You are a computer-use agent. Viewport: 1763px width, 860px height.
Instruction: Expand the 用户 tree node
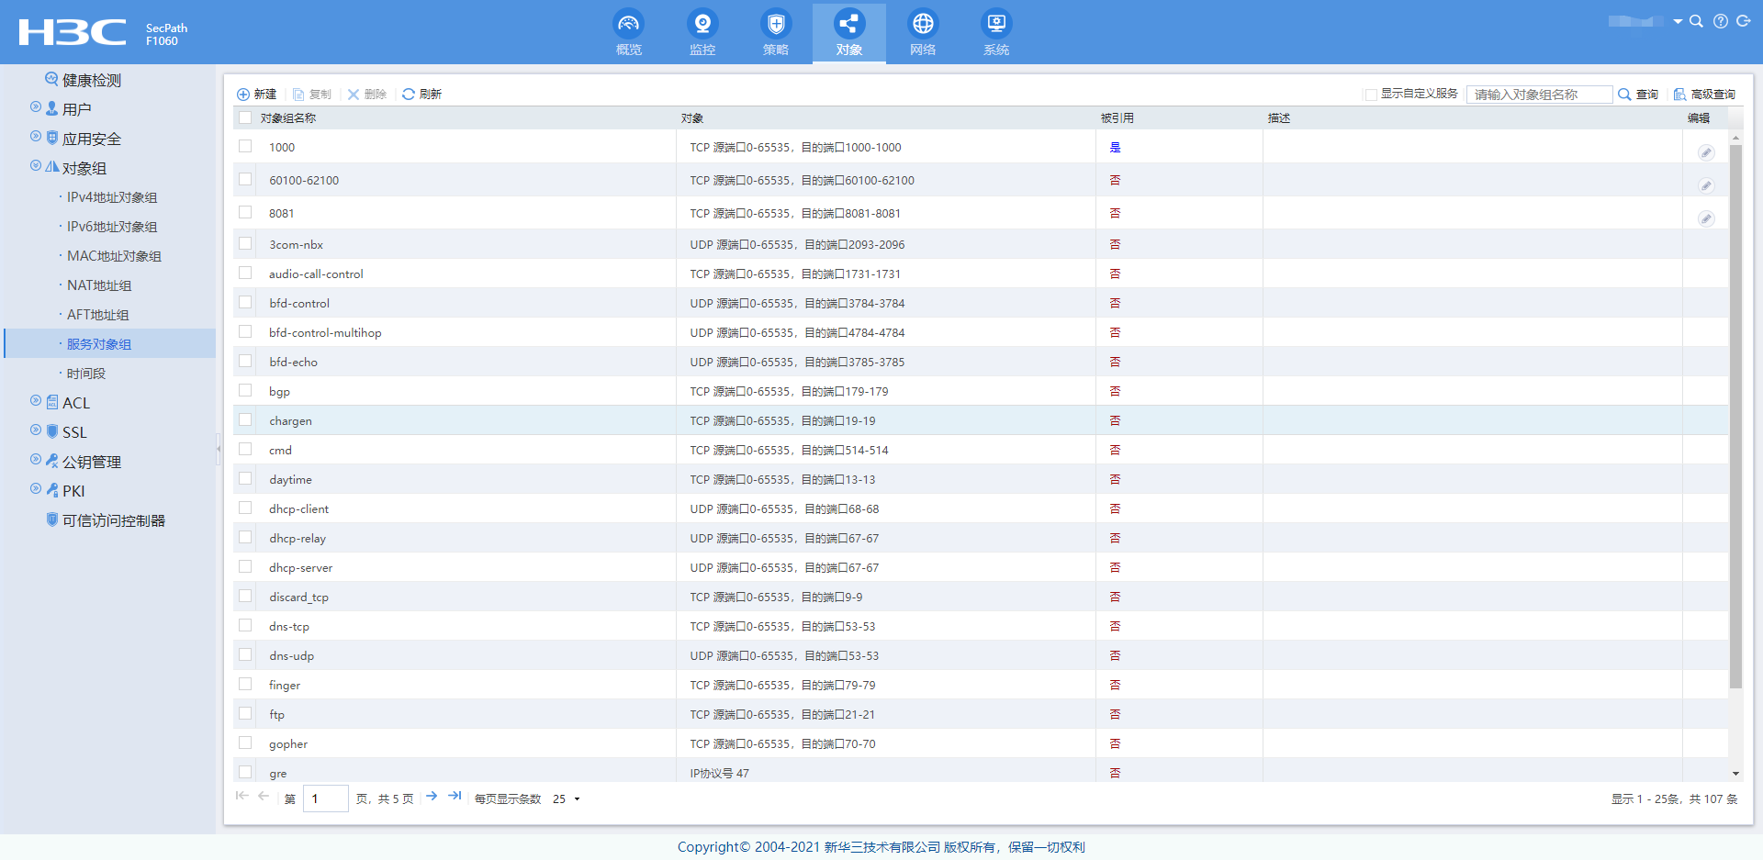[x=36, y=107]
